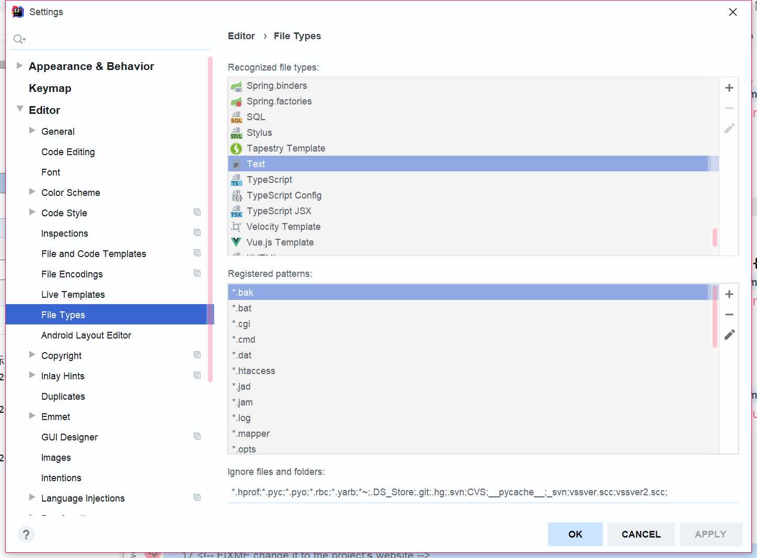Click the Vue.js Template icon
The height and width of the screenshot is (558, 757).
point(236,242)
